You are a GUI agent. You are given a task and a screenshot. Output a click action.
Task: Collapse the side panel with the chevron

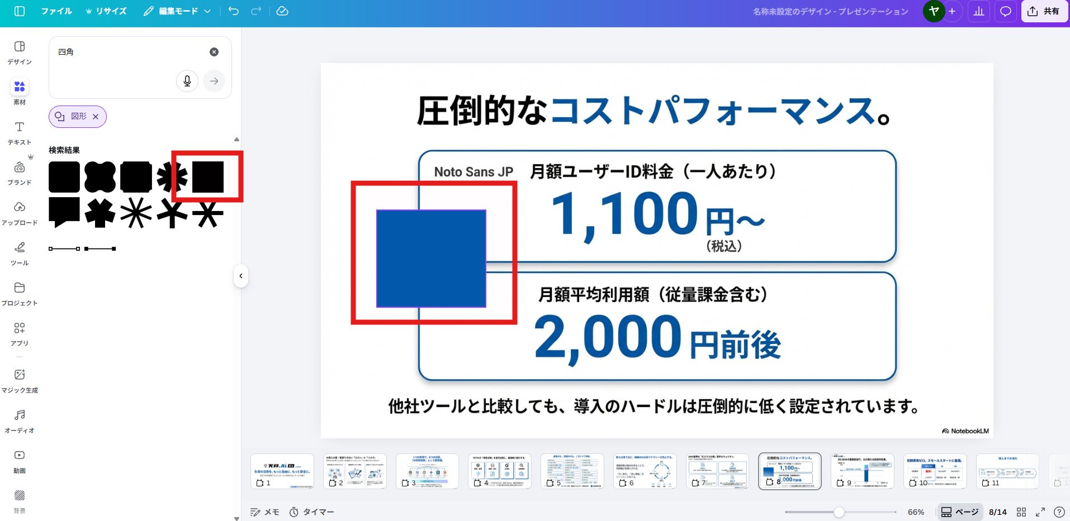pyautogui.click(x=240, y=275)
